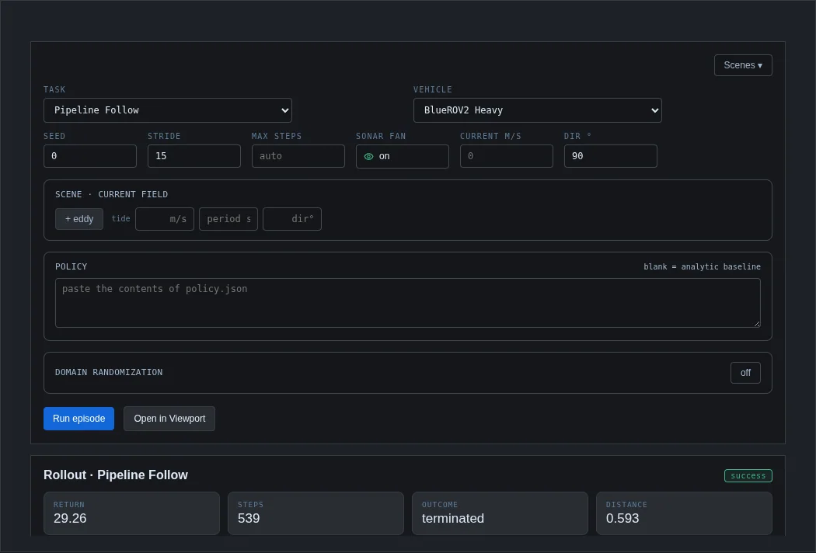Click the Outcome value terminated
This screenshot has width=816, height=553.
[x=453, y=518]
